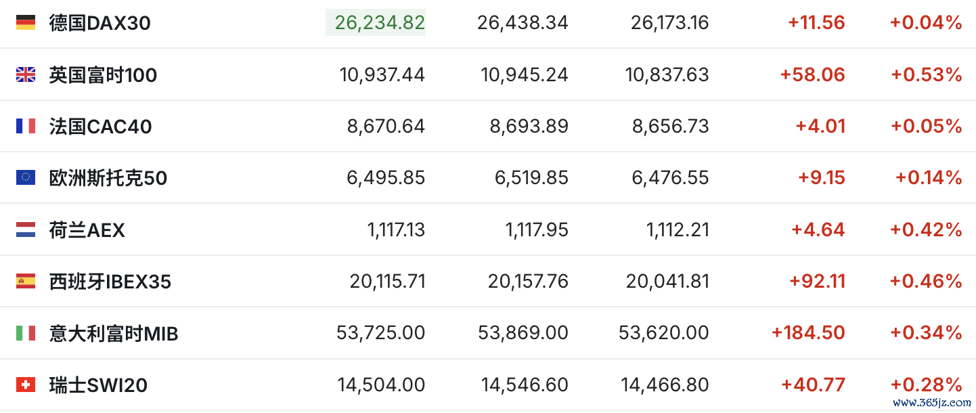This screenshot has height=413, width=976.
Task: Click the UK flag icon
Action: click(26, 74)
